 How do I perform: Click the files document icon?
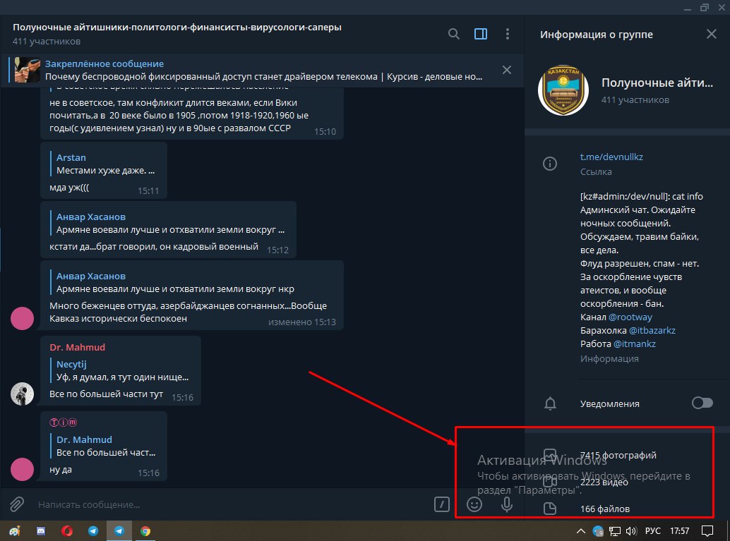[550, 509]
